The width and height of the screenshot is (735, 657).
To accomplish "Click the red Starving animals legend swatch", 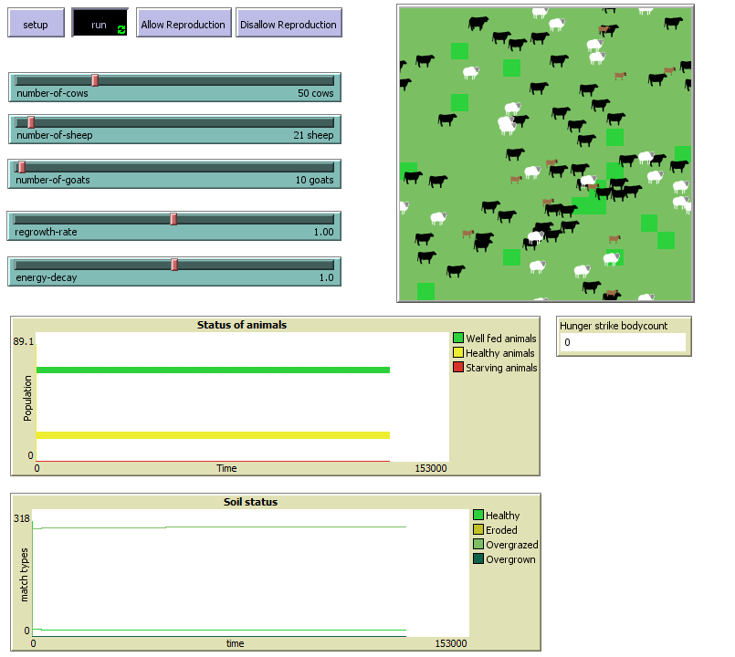I will click(458, 368).
